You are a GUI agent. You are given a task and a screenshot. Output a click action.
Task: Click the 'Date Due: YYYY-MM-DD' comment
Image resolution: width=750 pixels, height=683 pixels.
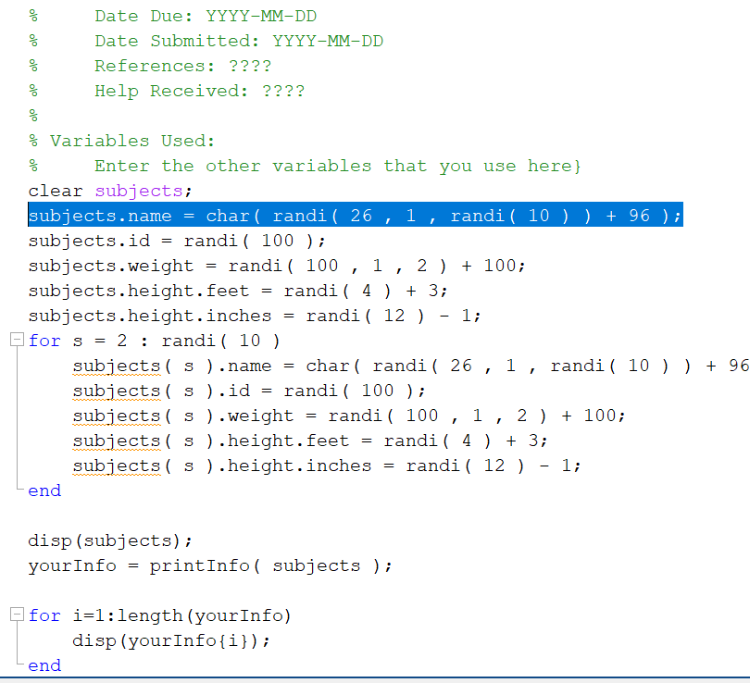(206, 16)
